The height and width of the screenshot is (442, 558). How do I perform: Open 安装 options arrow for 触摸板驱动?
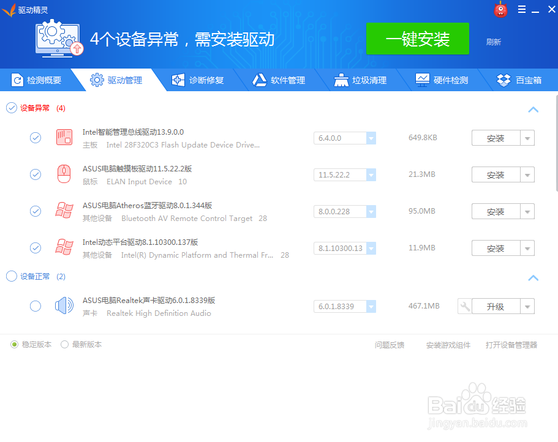click(x=527, y=174)
